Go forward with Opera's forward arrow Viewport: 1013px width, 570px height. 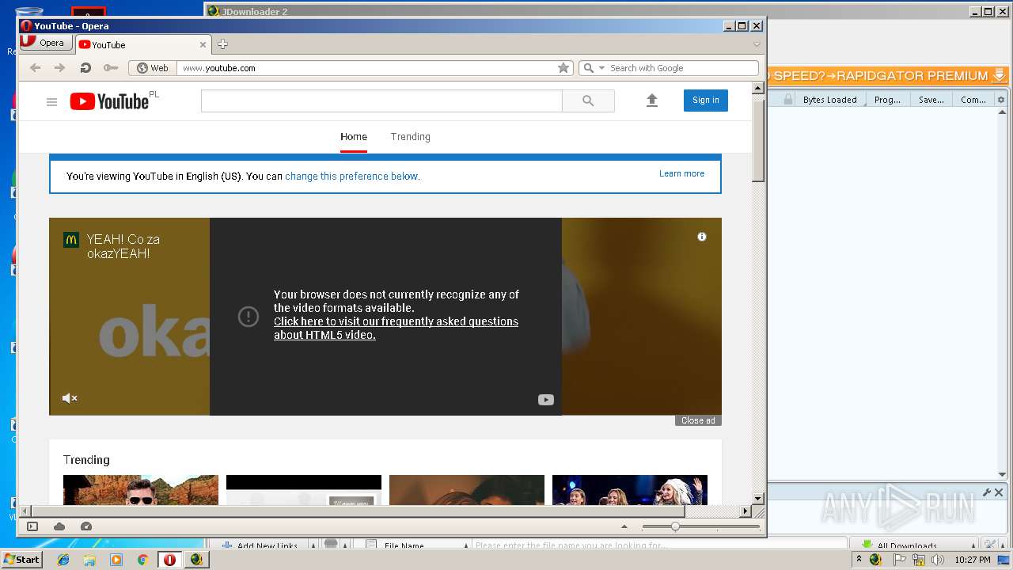click(x=59, y=68)
